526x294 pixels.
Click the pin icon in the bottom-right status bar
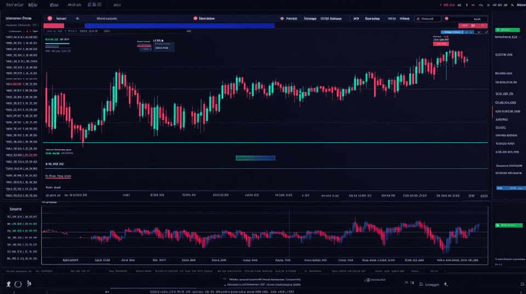pos(446,284)
